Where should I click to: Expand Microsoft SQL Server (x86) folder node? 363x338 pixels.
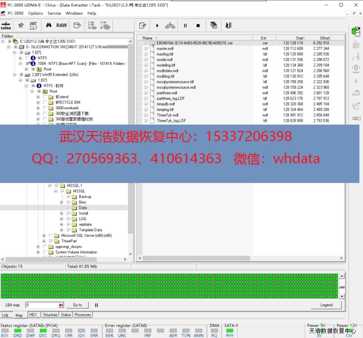pos(44,236)
